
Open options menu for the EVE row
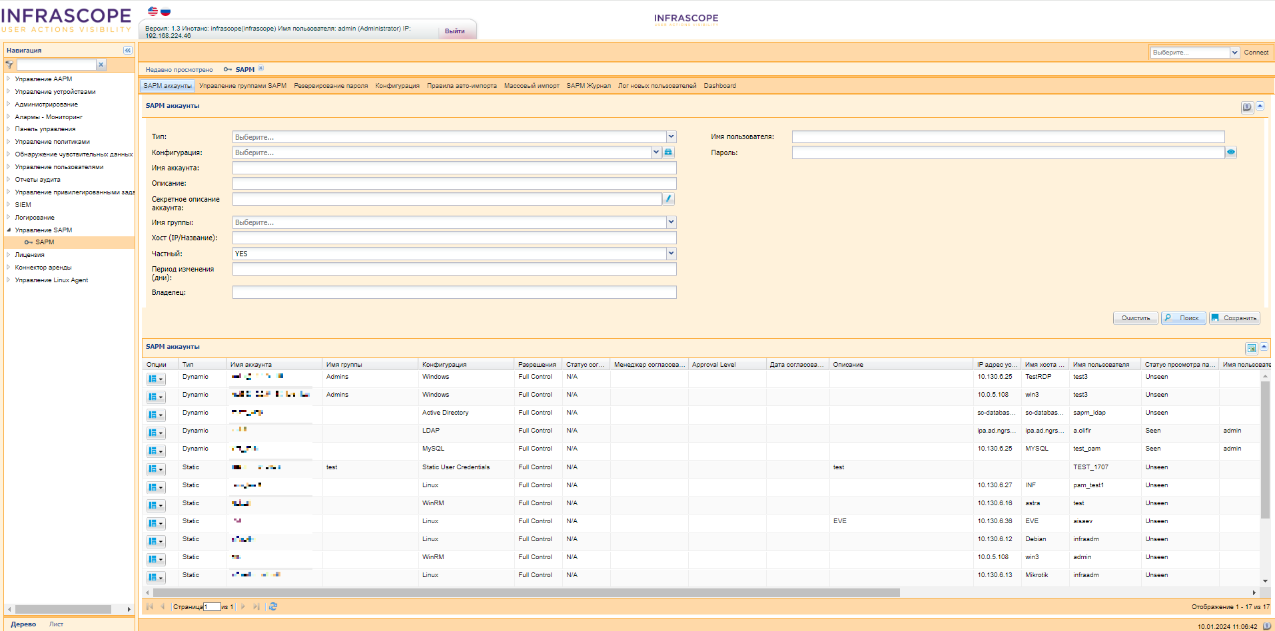point(155,523)
